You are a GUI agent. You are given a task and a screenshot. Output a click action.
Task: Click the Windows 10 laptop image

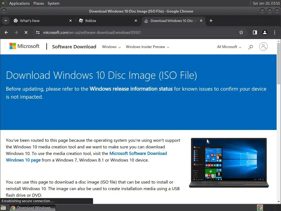pyautogui.click(x=229, y=163)
